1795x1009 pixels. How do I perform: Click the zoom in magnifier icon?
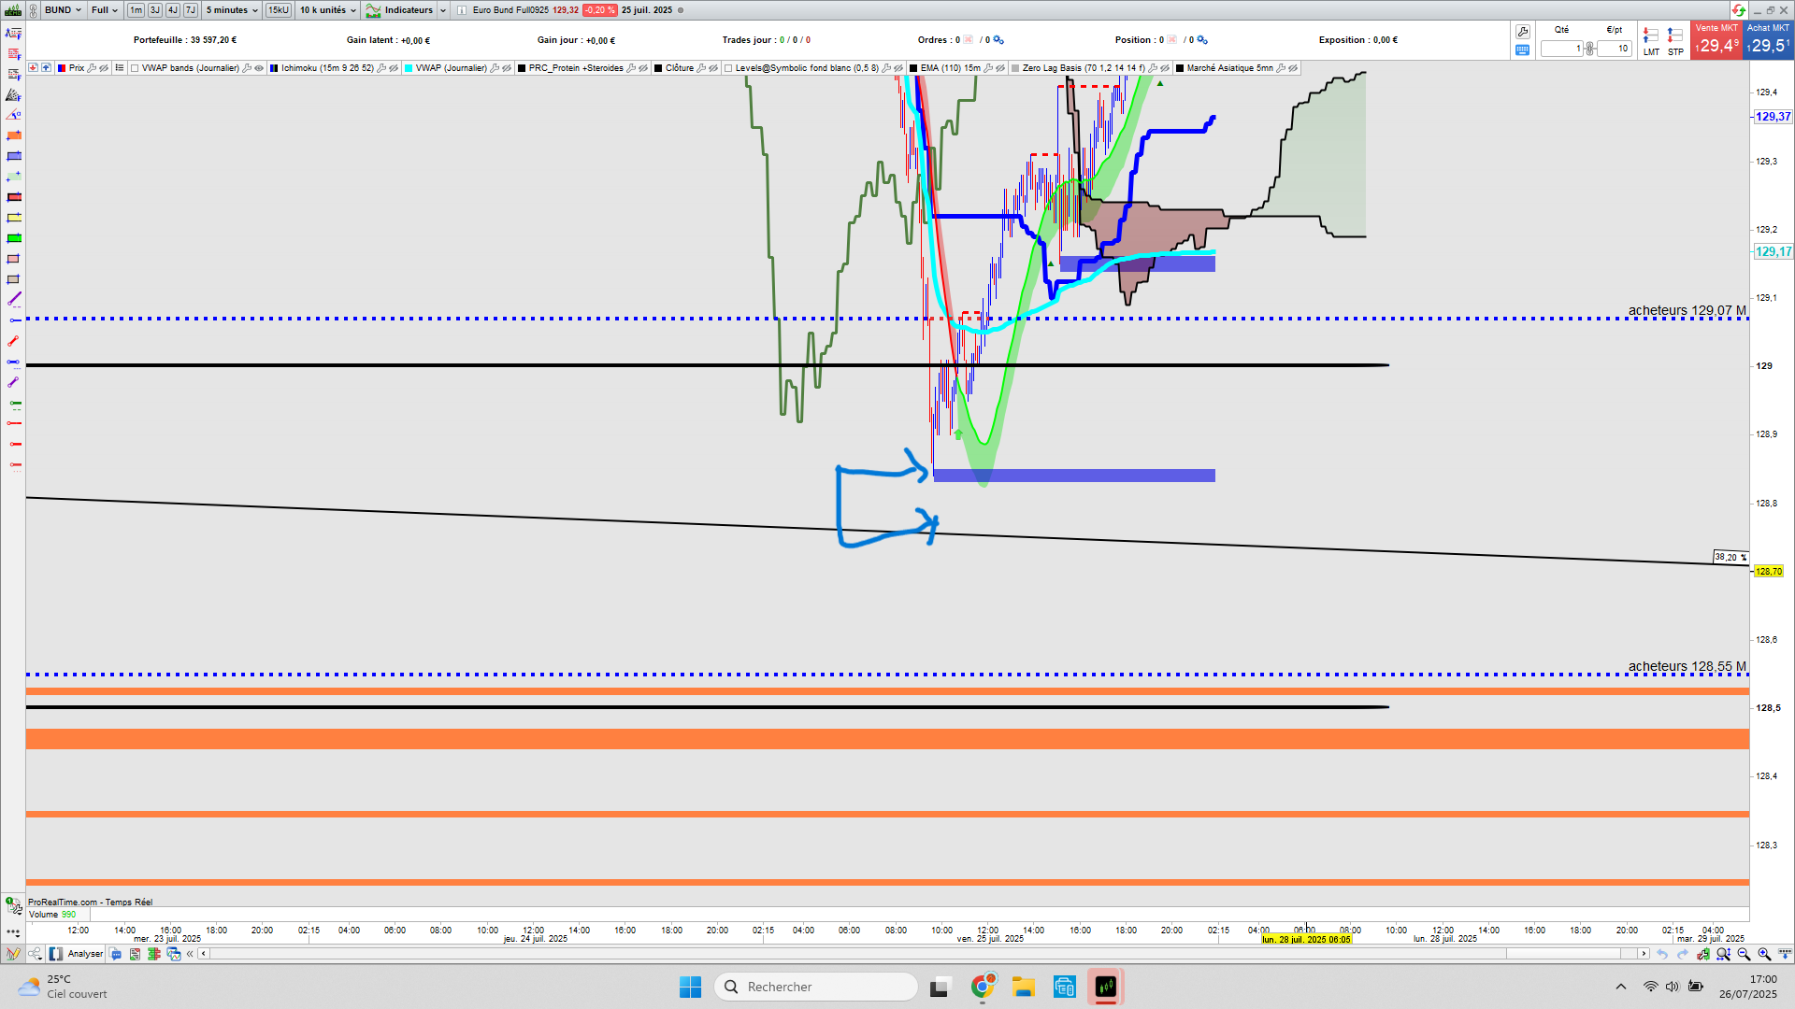[1764, 954]
